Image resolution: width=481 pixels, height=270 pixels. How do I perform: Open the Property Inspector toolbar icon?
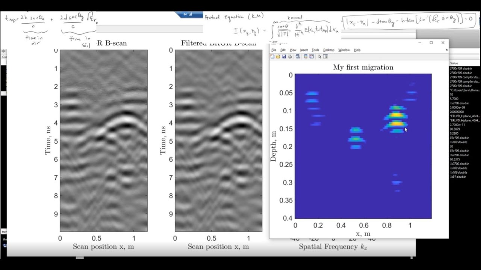(x=325, y=56)
